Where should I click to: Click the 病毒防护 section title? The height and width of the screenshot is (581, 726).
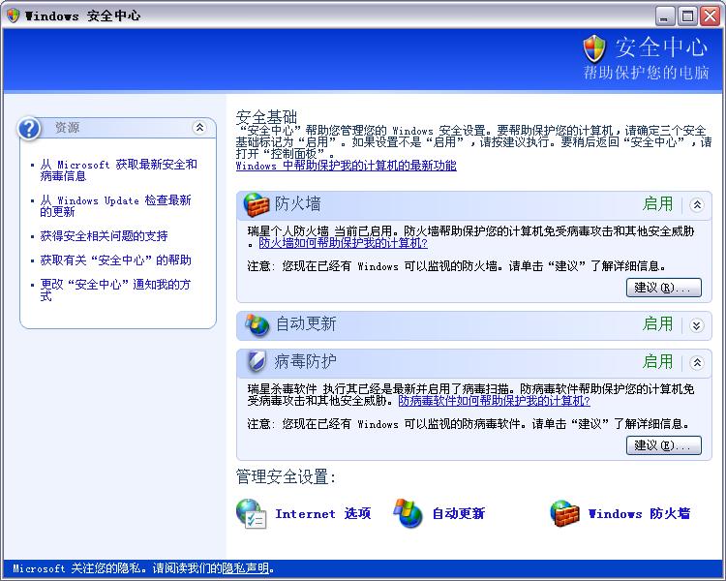pos(305,361)
